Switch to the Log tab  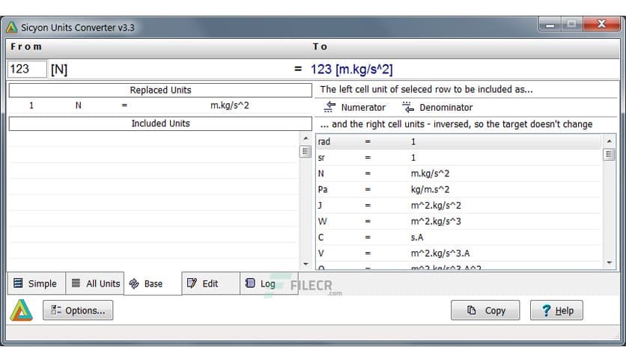(269, 283)
